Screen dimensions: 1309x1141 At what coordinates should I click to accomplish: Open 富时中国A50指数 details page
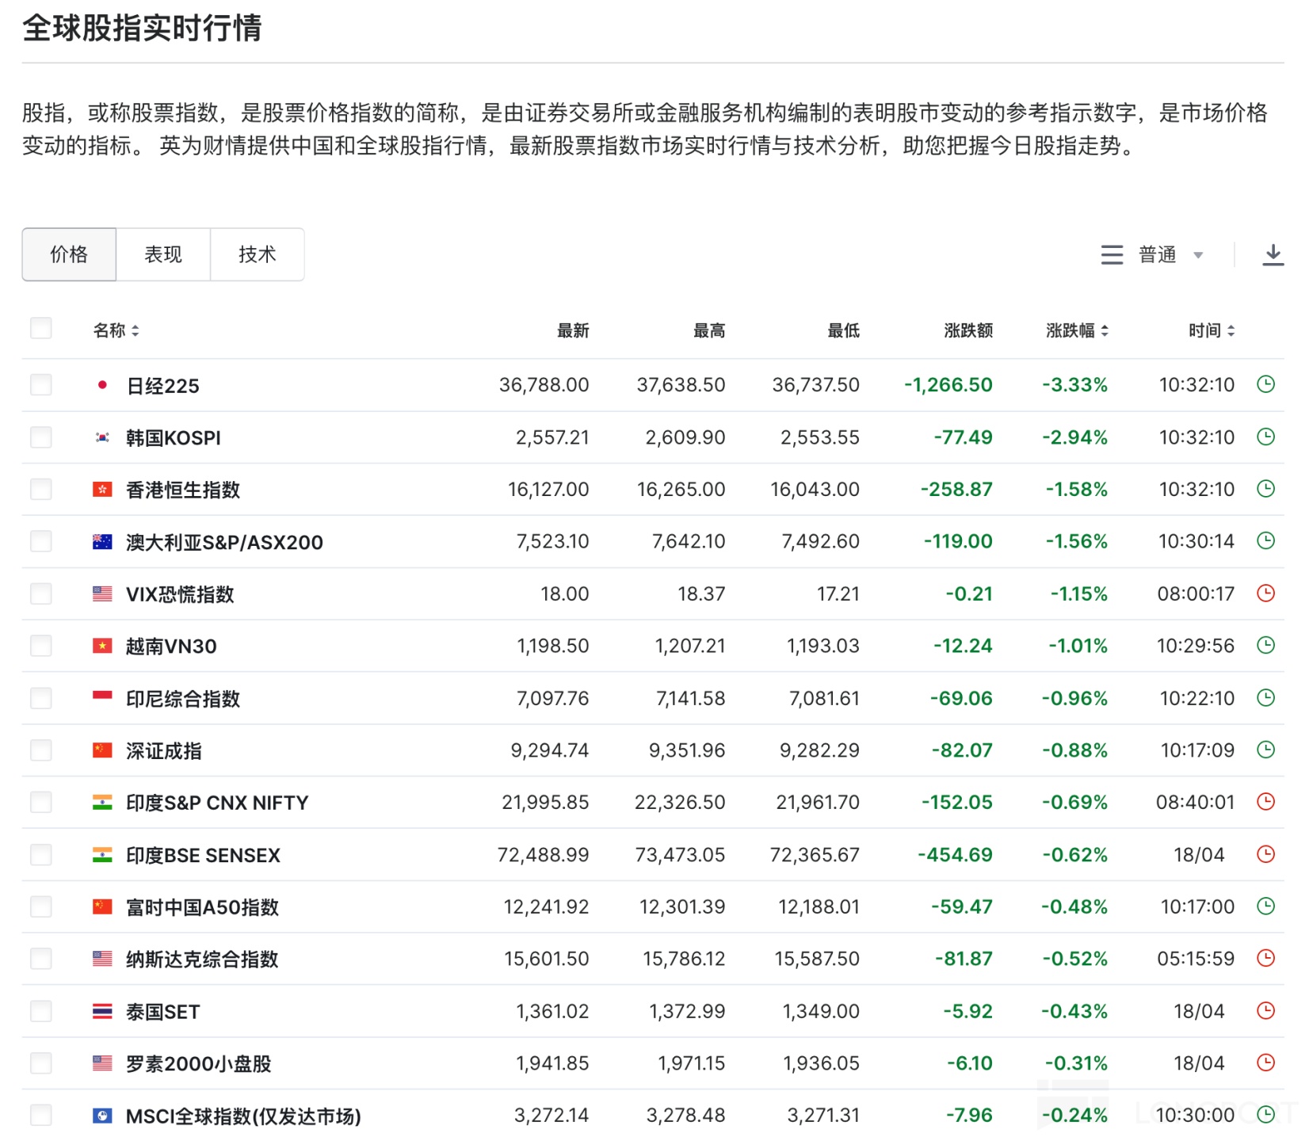[x=202, y=907]
